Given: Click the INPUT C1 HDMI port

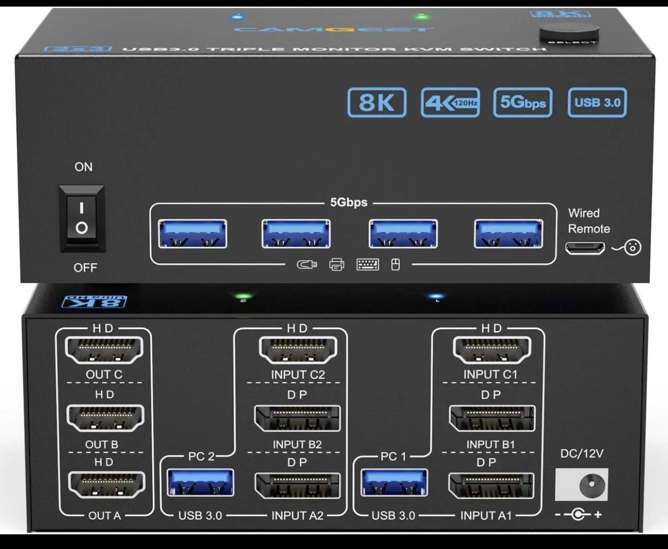Looking at the screenshot, I should (x=492, y=350).
